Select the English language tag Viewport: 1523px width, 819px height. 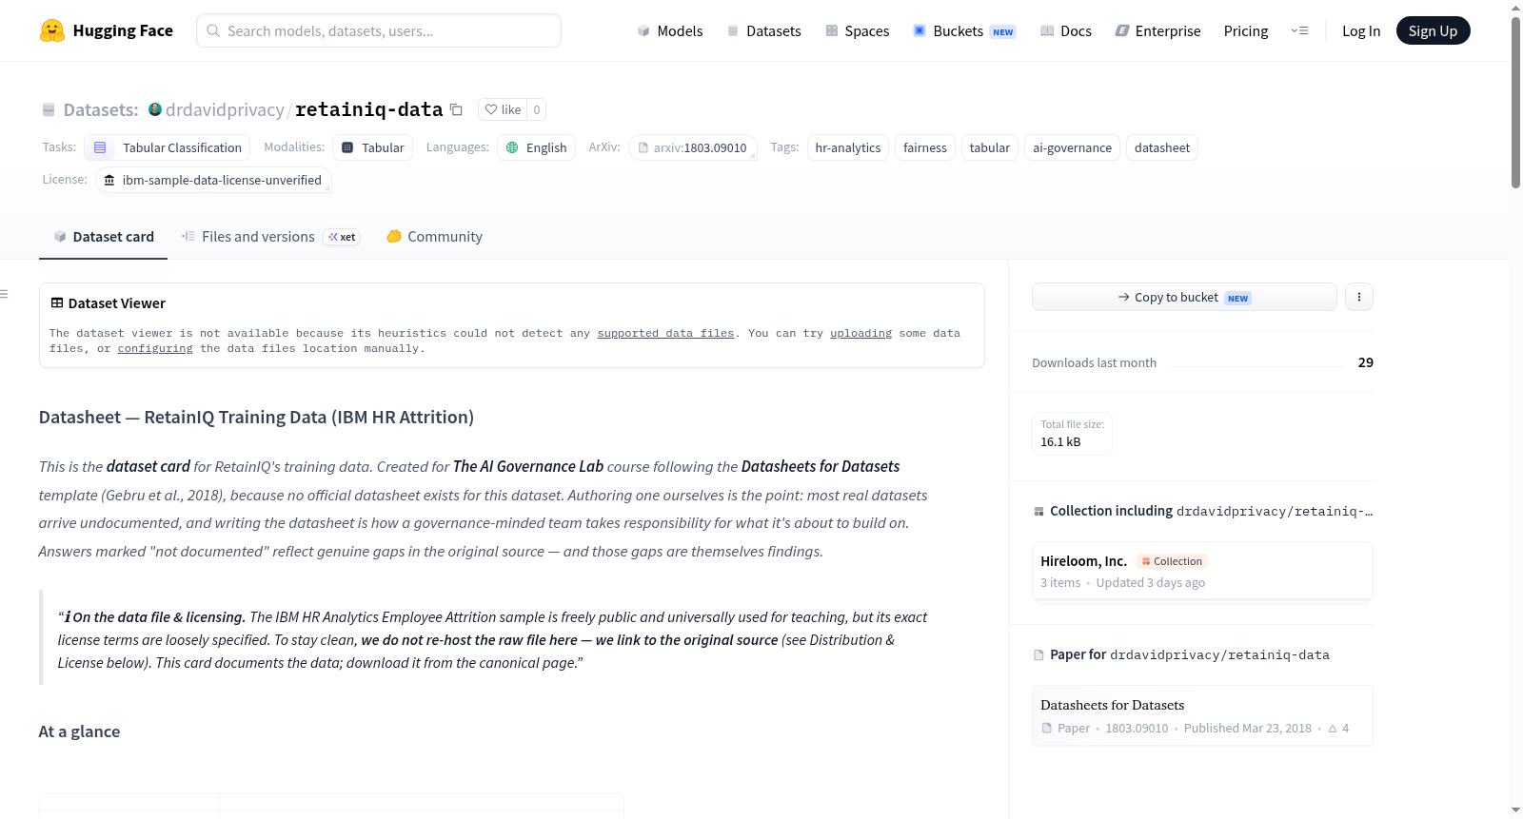click(537, 147)
